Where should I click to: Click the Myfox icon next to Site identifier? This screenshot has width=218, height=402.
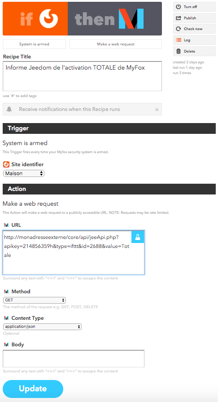(6, 164)
